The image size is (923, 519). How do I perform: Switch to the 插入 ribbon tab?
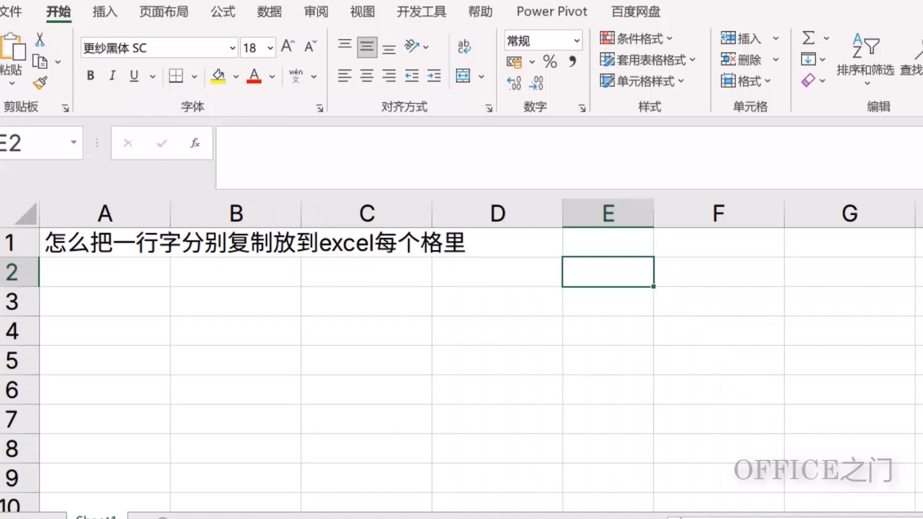click(x=105, y=12)
